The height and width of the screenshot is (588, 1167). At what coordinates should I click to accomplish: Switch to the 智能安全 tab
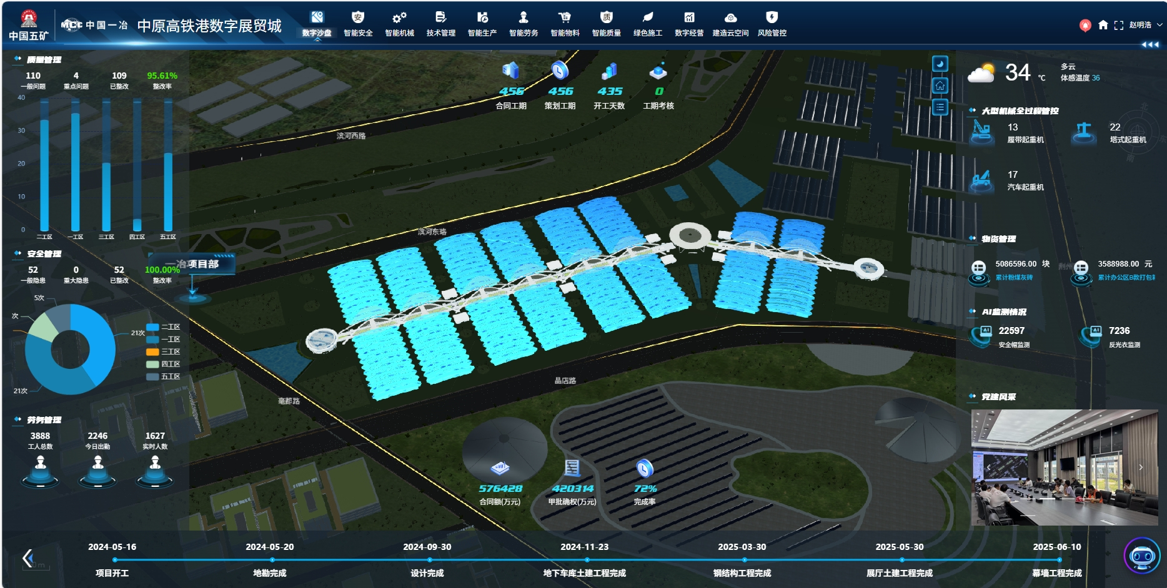[358, 24]
